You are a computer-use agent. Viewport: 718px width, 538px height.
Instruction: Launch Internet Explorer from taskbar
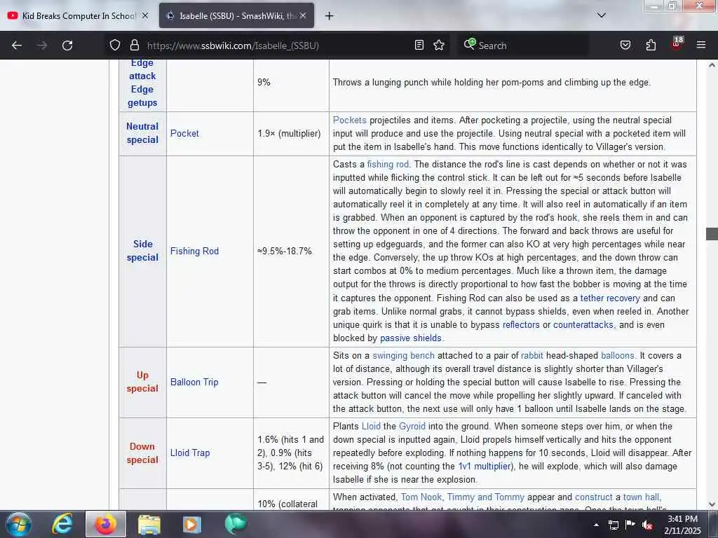tap(62, 524)
